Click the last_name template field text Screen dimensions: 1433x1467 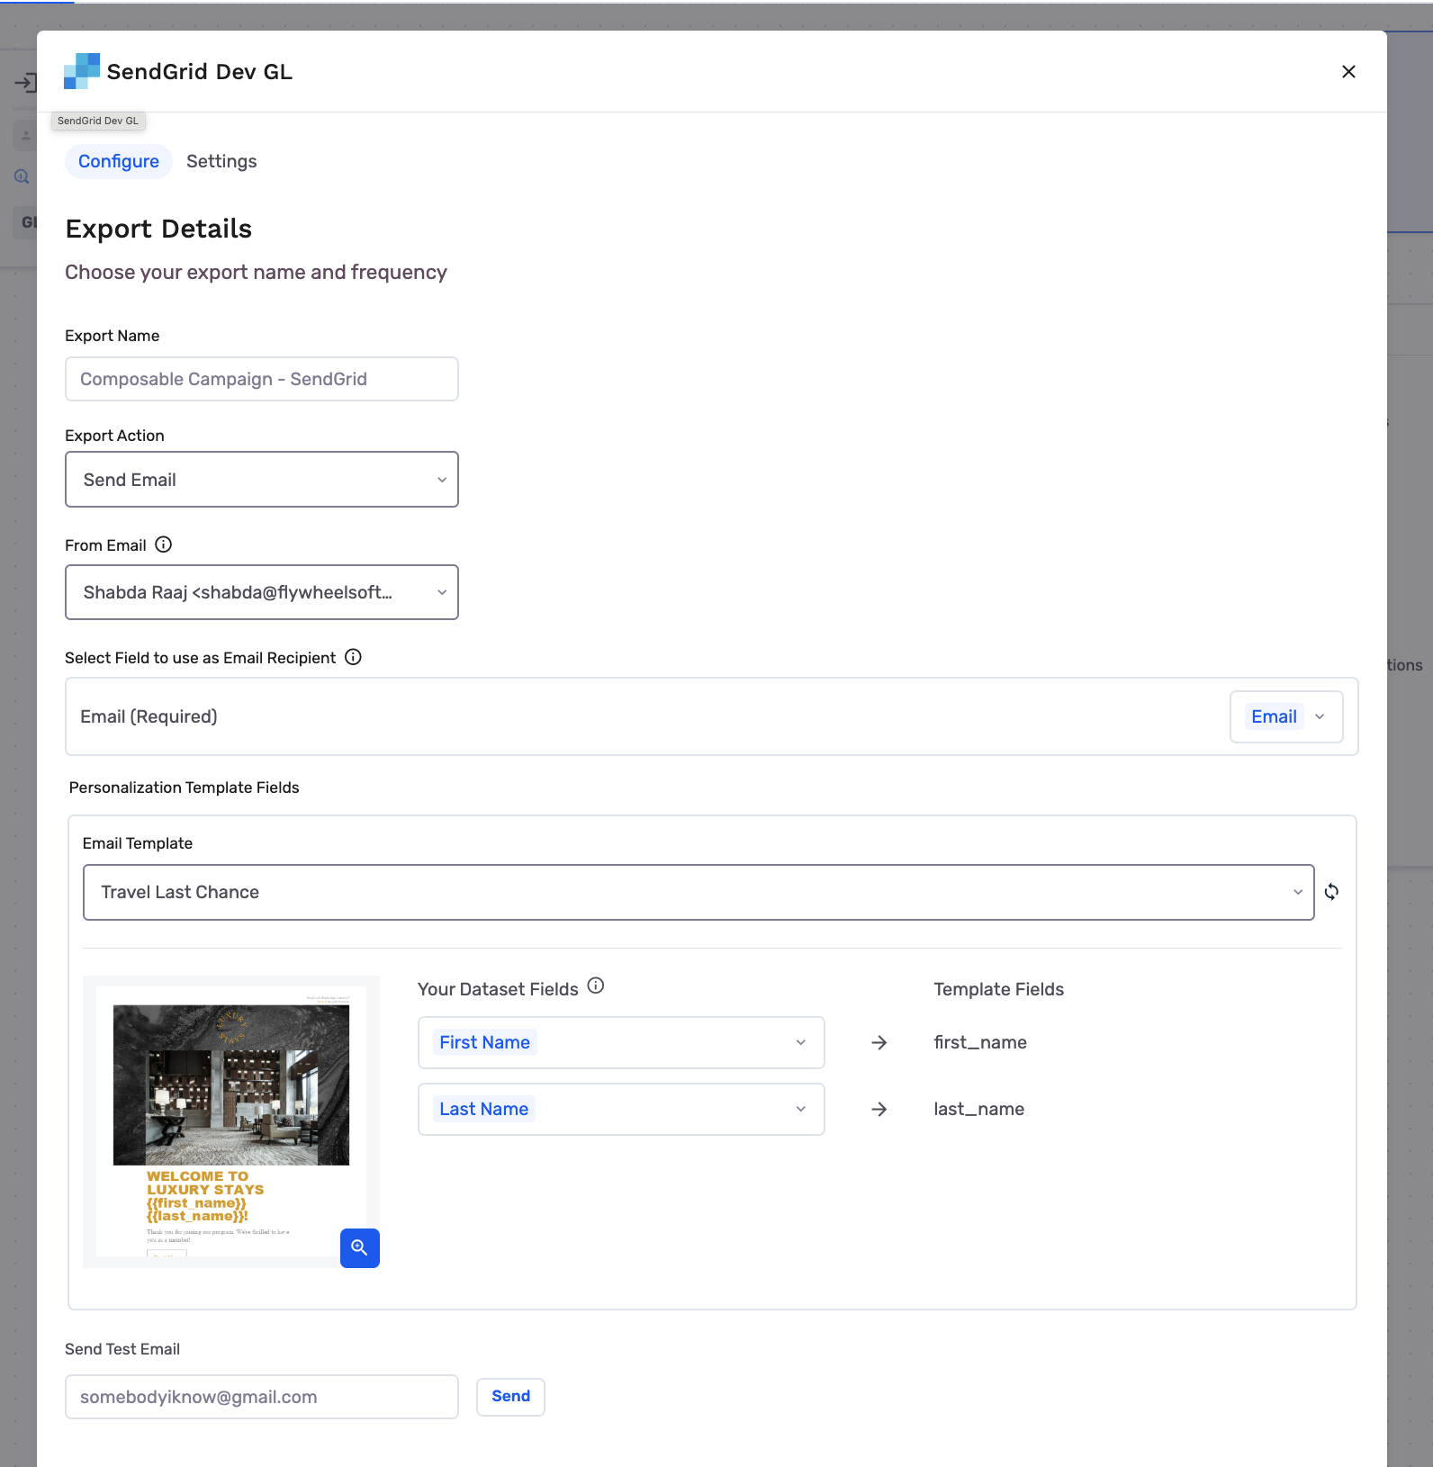point(978,1109)
